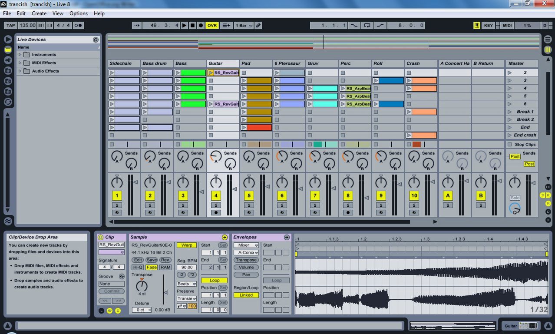Open the Options menu
Viewport: 555px width, 334px height.
pos(79,13)
